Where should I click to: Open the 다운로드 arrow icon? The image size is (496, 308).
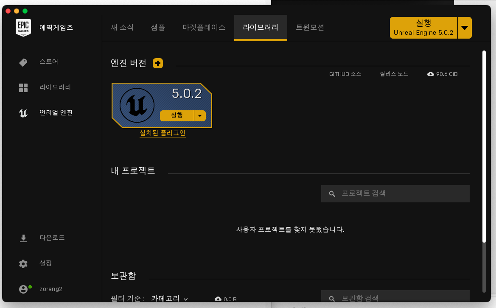[x=23, y=238]
